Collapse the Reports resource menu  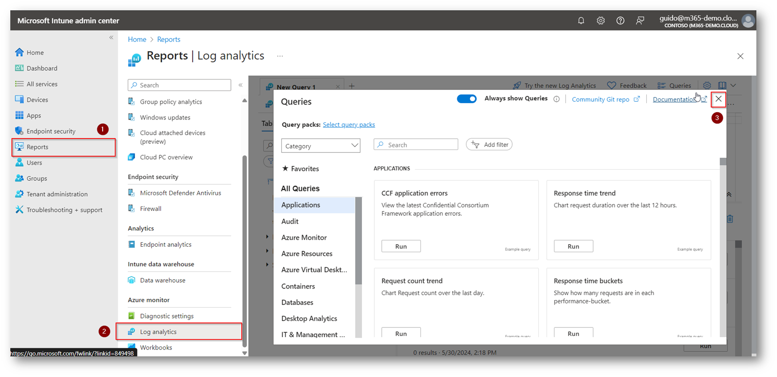(x=240, y=85)
